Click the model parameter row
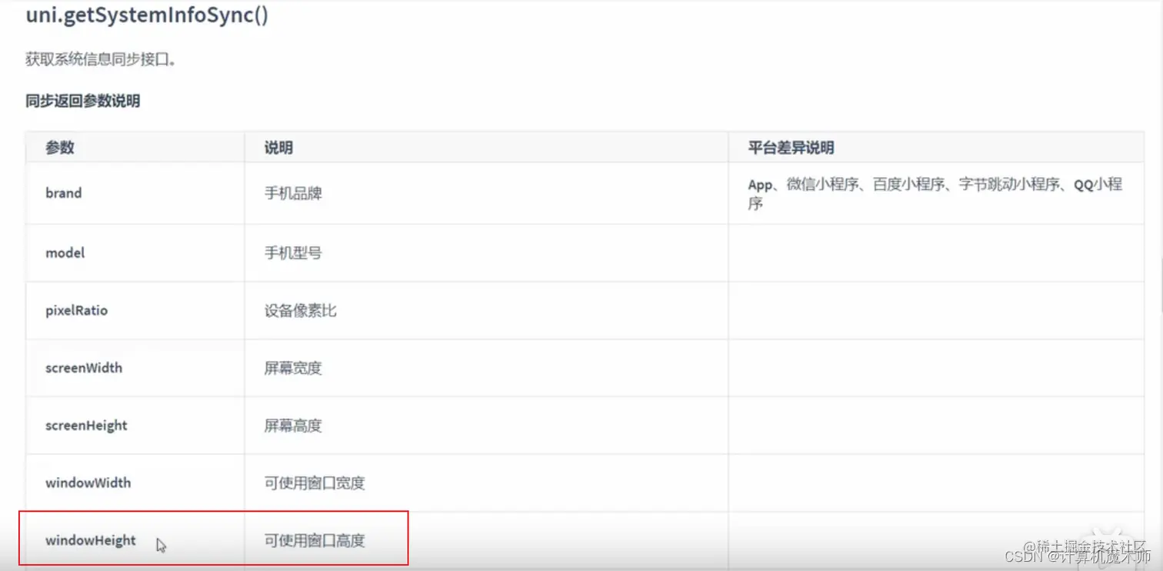1163x571 pixels. click(64, 252)
